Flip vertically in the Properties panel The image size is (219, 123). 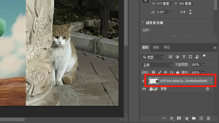(x=190, y=12)
